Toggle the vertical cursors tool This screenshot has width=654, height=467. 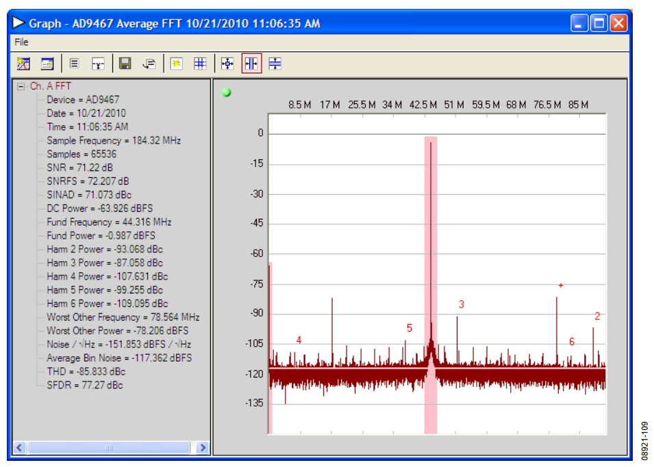[252, 63]
